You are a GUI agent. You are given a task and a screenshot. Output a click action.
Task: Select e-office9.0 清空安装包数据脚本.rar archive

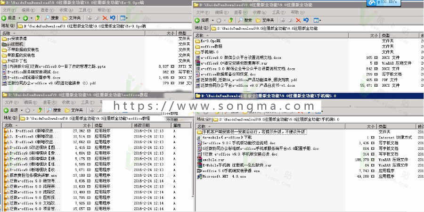pyautogui.click(x=231, y=63)
